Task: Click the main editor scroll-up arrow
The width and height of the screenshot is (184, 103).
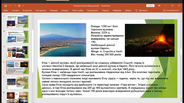Action: pyautogui.click(x=181, y=14)
